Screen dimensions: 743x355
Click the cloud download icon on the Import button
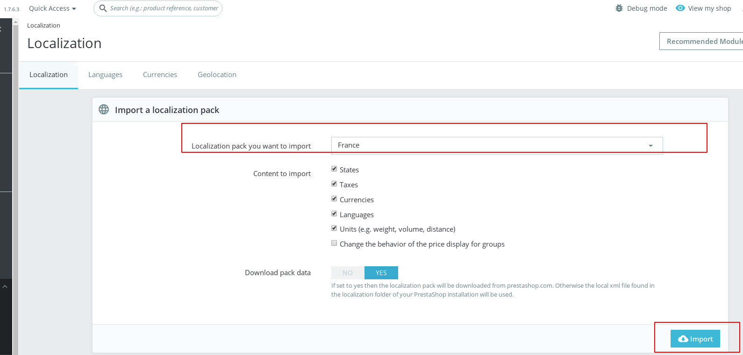pos(683,339)
